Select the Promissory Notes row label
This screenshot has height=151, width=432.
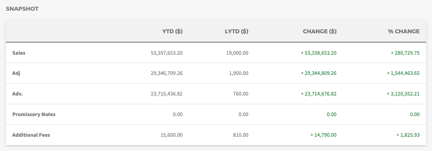[34, 115]
